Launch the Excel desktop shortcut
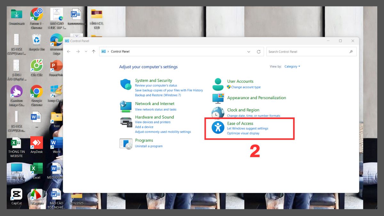 pos(36,171)
